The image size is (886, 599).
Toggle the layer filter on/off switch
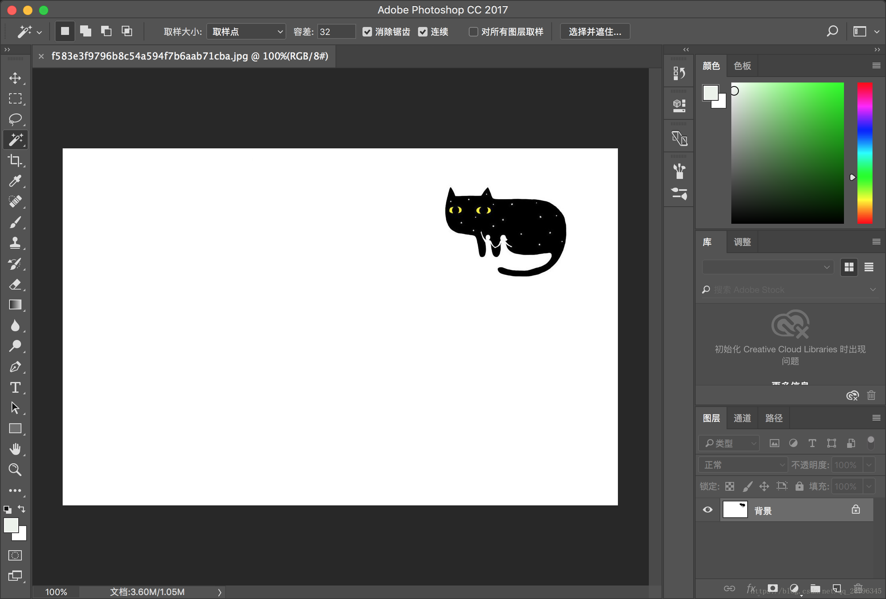tap(871, 443)
